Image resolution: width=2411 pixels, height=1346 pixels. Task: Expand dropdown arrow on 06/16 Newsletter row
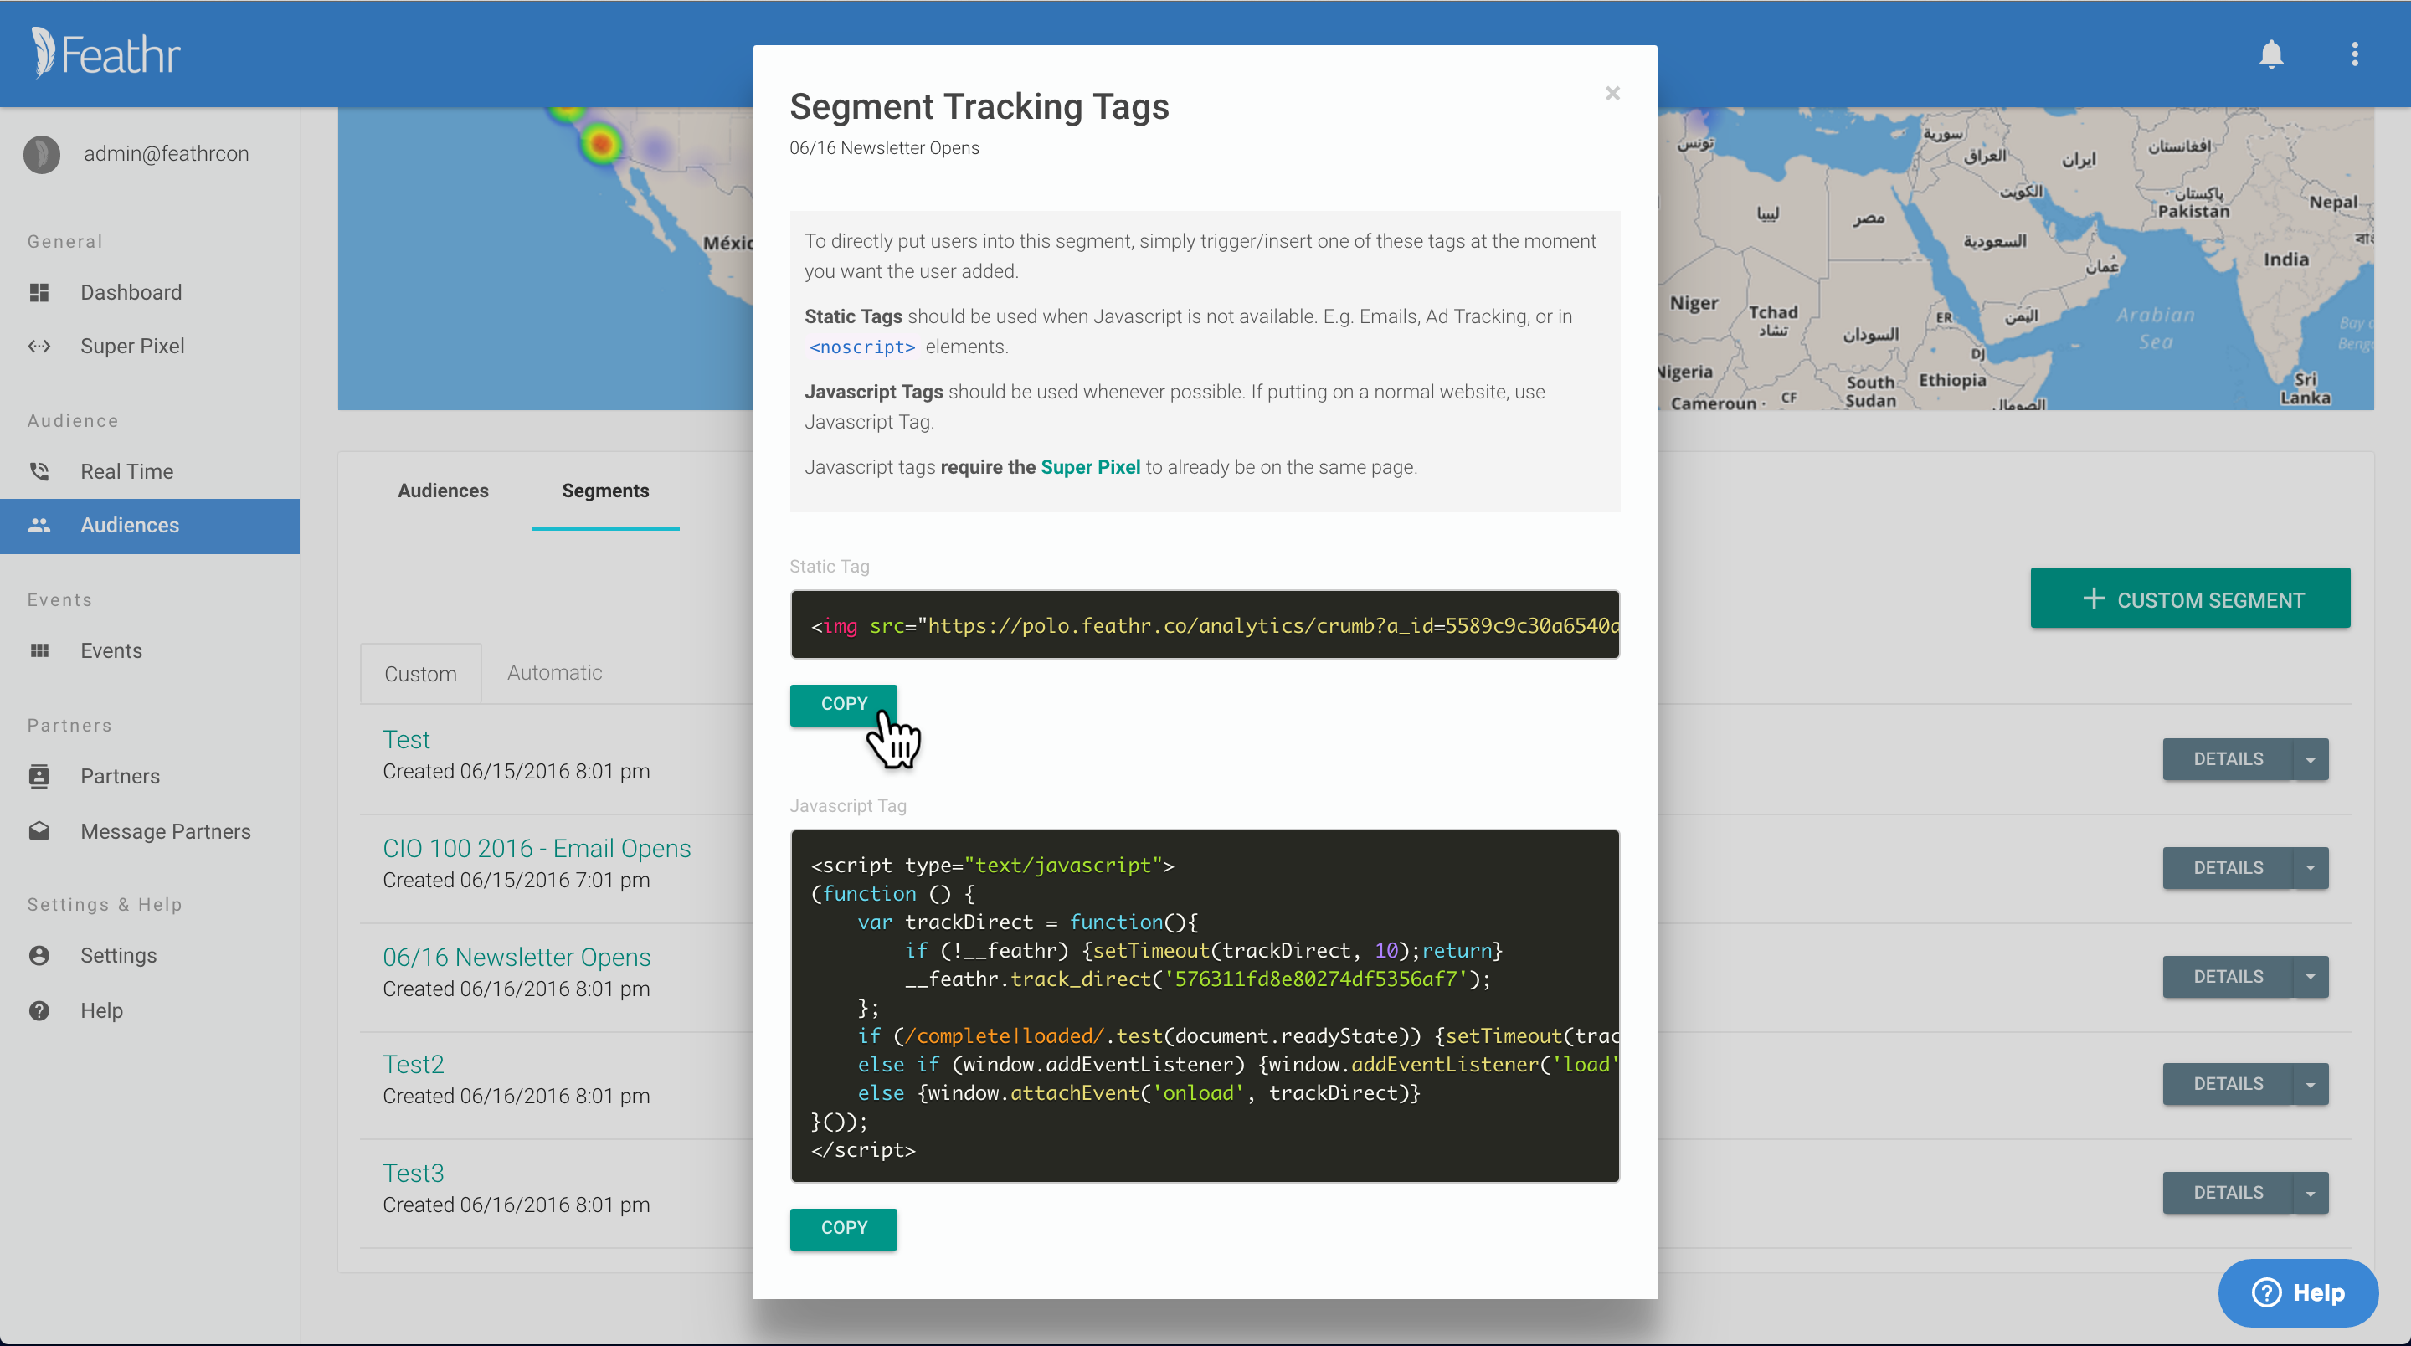[2311, 976]
